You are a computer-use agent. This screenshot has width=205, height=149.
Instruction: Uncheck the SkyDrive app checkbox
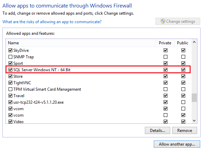[x=10, y=50]
